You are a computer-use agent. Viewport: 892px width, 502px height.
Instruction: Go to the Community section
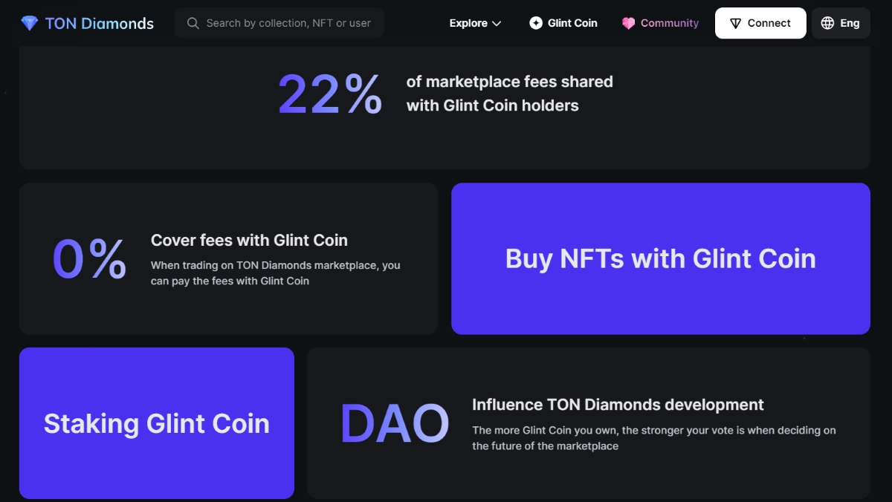(x=669, y=23)
